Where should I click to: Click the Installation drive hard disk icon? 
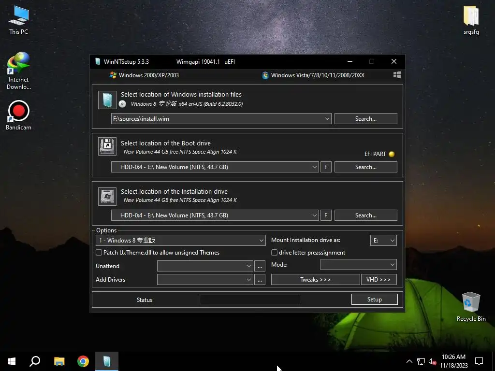click(107, 197)
